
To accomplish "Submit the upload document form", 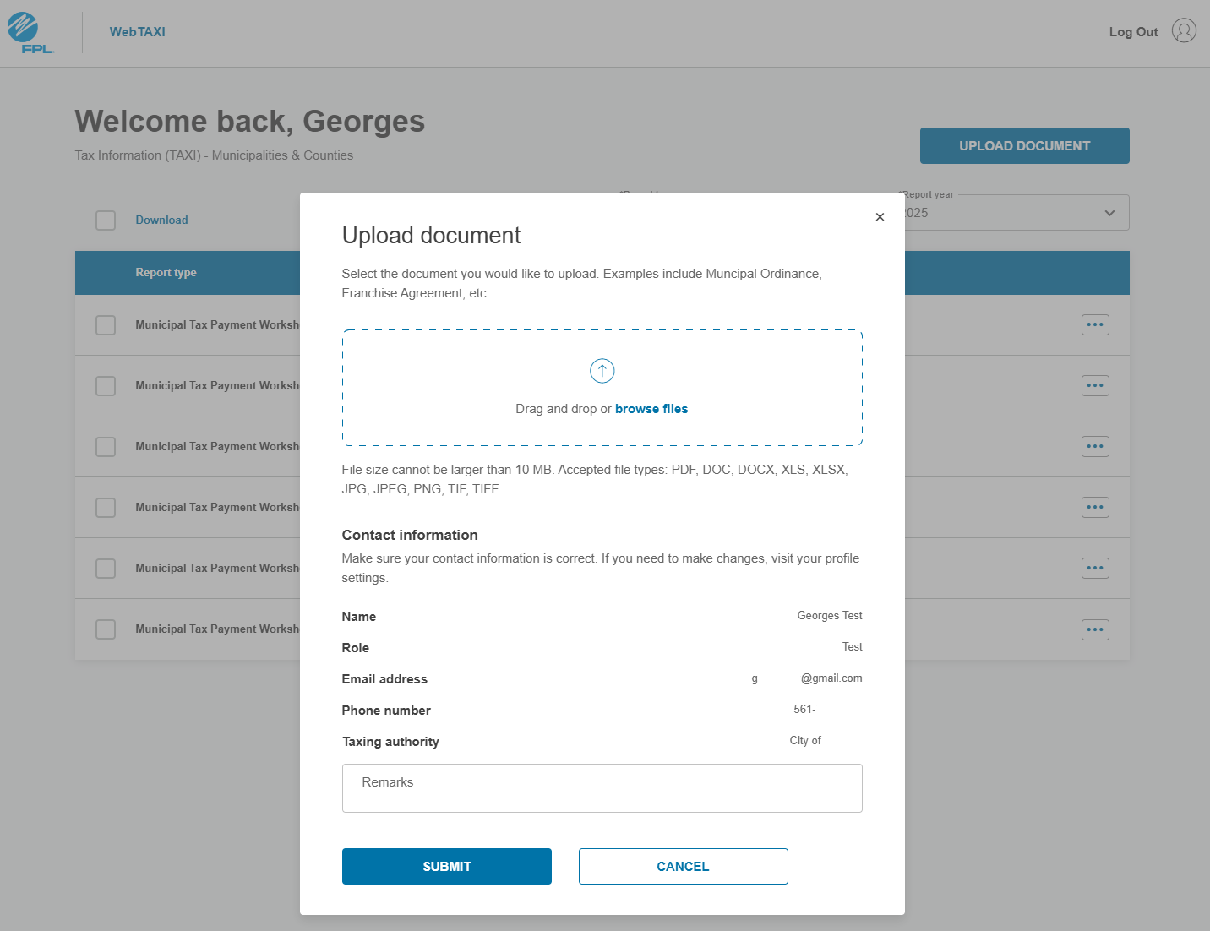I will tap(446, 866).
